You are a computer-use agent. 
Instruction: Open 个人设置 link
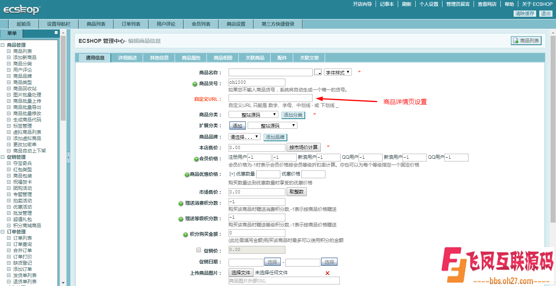[429, 4]
